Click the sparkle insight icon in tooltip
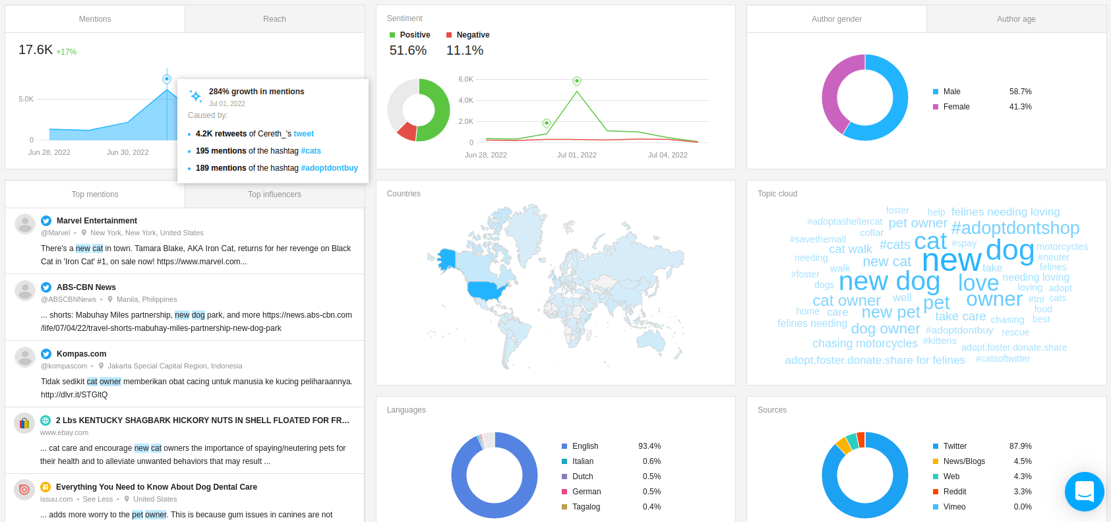1111x522 pixels. point(196,96)
